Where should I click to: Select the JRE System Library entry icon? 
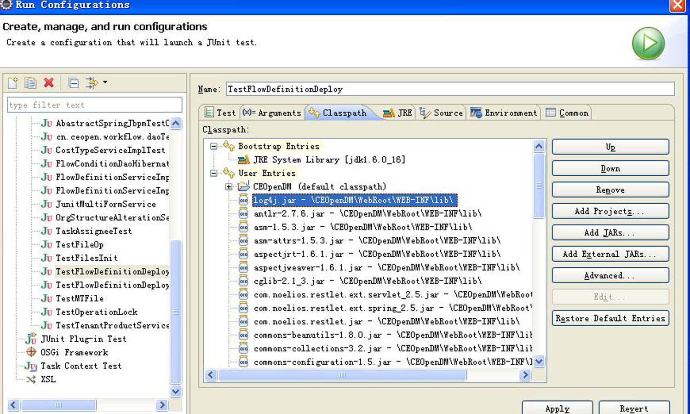[x=244, y=160]
